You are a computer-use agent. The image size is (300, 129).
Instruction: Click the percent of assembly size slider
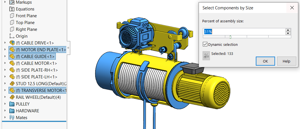click(x=230, y=36)
